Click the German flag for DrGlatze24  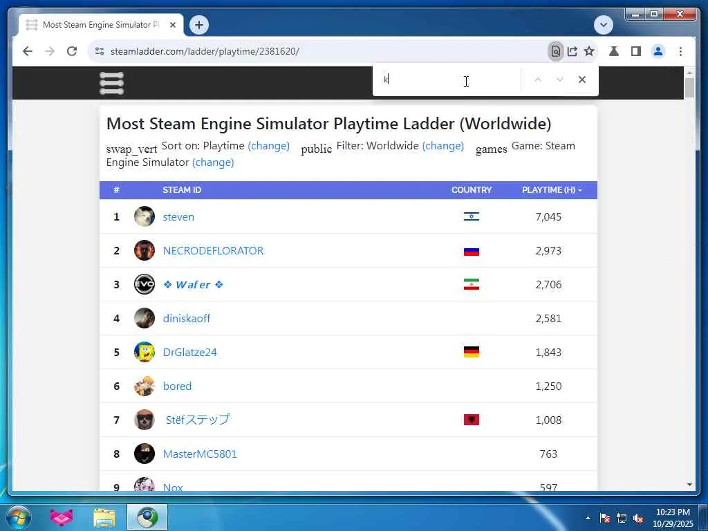click(x=472, y=352)
